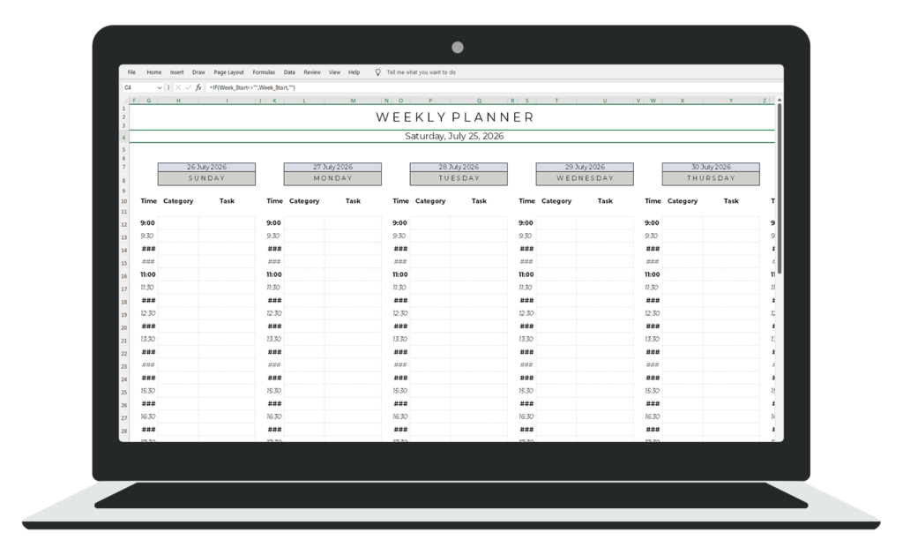The width and height of the screenshot is (903, 555).
Task: Open the Review tab
Action: pyautogui.click(x=312, y=72)
